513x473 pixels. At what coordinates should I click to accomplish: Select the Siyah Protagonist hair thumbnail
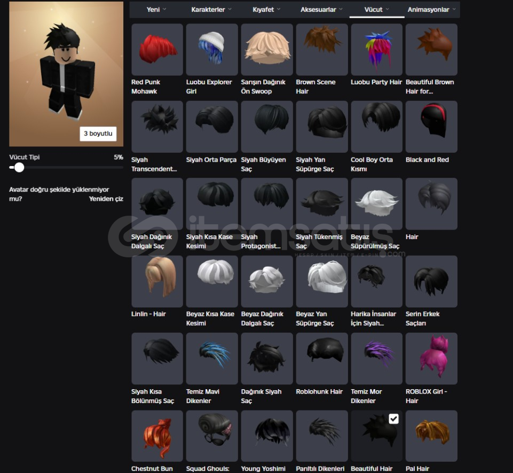pyautogui.click(x=267, y=204)
